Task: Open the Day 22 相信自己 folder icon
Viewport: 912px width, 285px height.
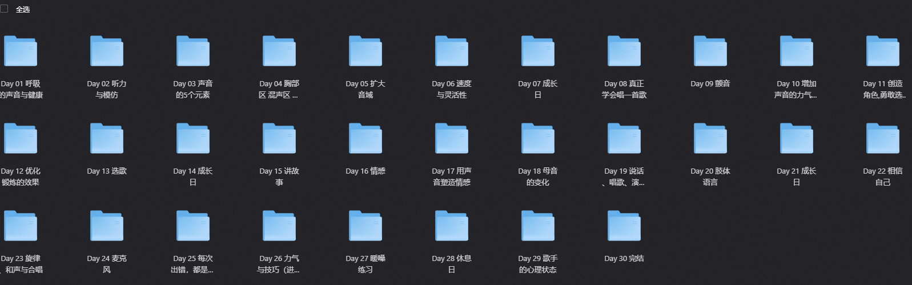Action: [883, 138]
